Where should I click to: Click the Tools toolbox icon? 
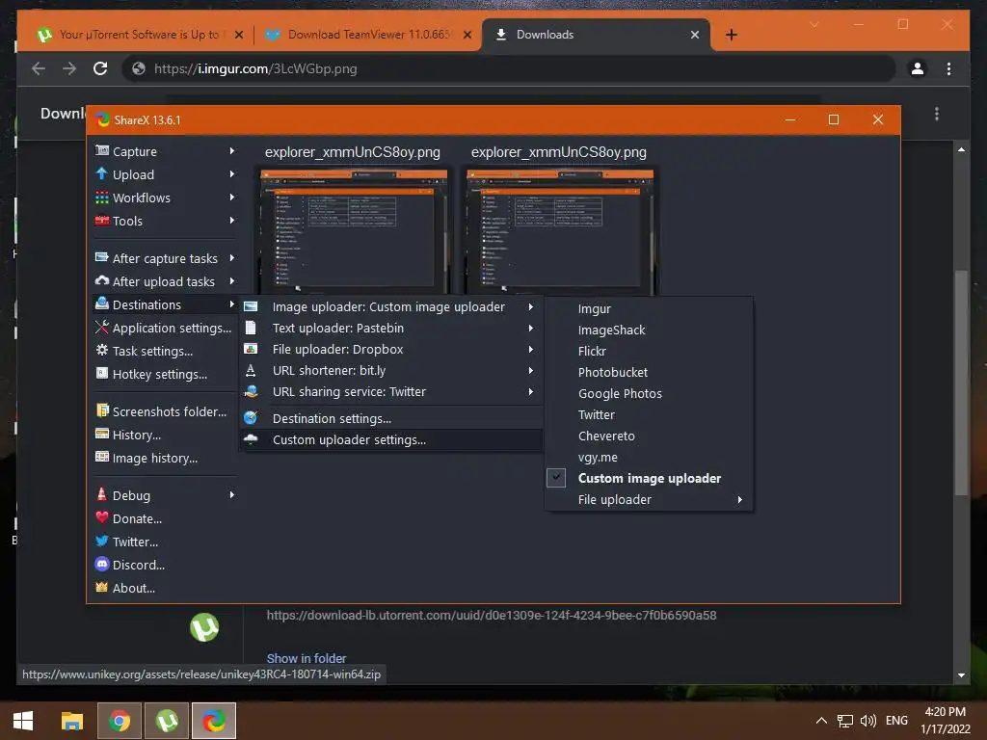(x=102, y=221)
